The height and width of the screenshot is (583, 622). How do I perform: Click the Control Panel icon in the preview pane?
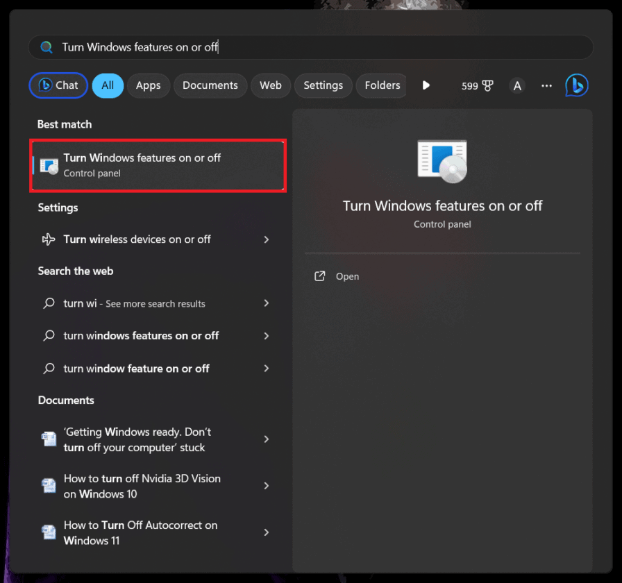[442, 160]
